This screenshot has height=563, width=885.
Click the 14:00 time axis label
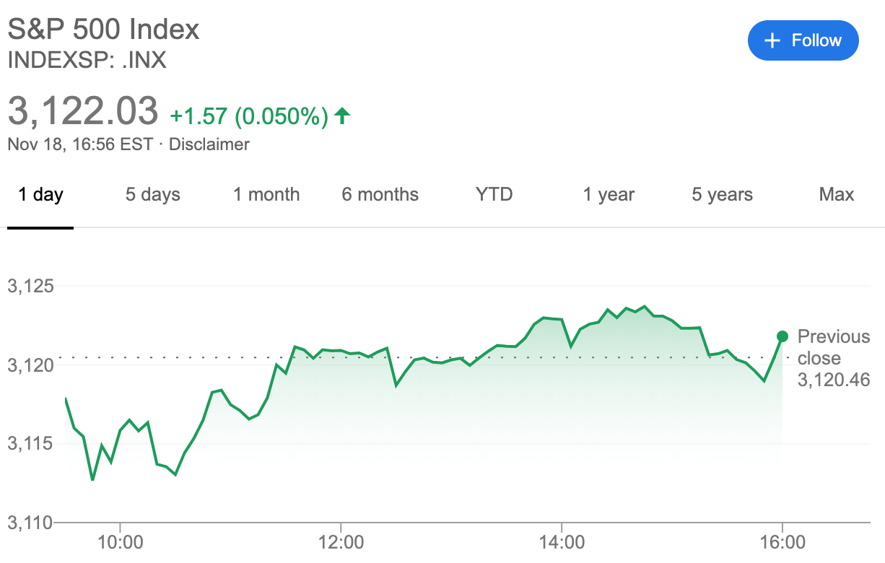point(562,541)
